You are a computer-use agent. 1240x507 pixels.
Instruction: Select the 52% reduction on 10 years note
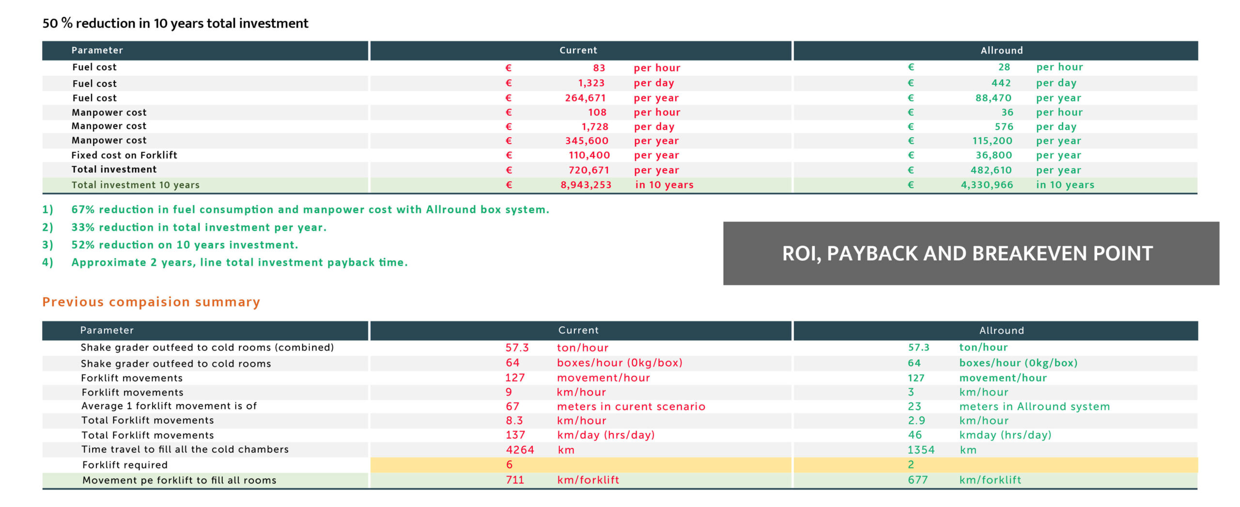click(x=185, y=245)
